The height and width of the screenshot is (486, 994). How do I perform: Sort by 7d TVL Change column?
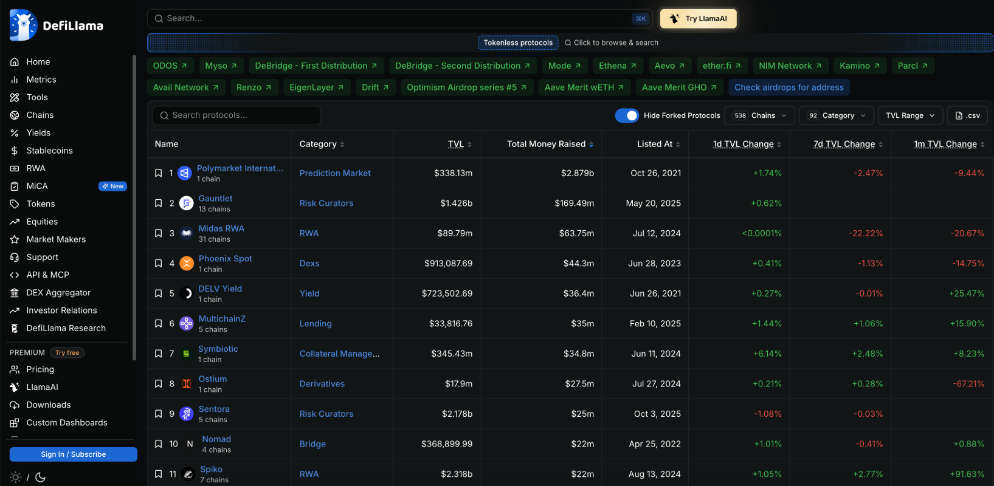pyautogui.click(x=848, y=144)
